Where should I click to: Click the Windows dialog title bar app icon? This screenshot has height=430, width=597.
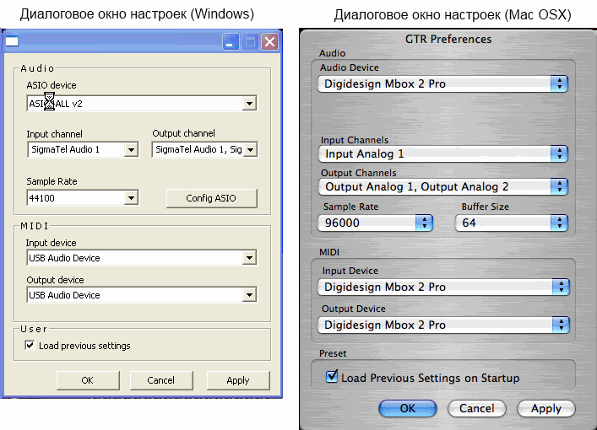12,41
